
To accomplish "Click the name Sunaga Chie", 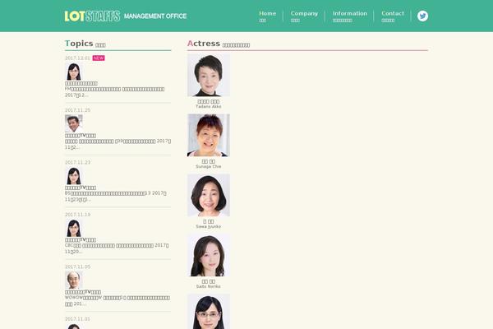I will (209, 166).
